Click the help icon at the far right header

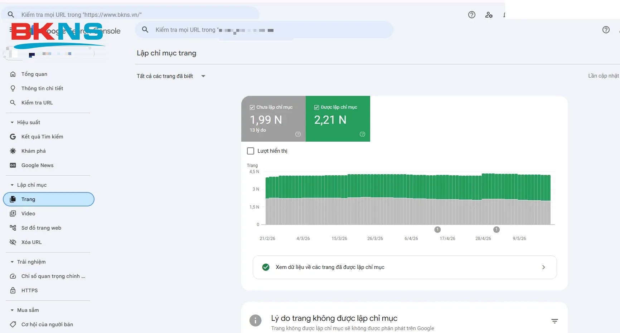[x=606, y=30]
